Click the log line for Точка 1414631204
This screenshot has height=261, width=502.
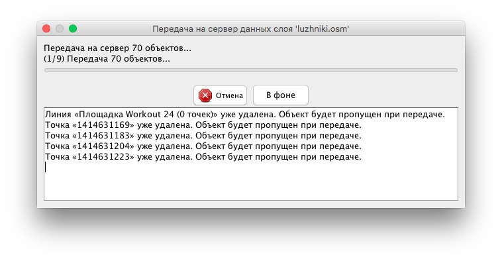tap(203, 146)
